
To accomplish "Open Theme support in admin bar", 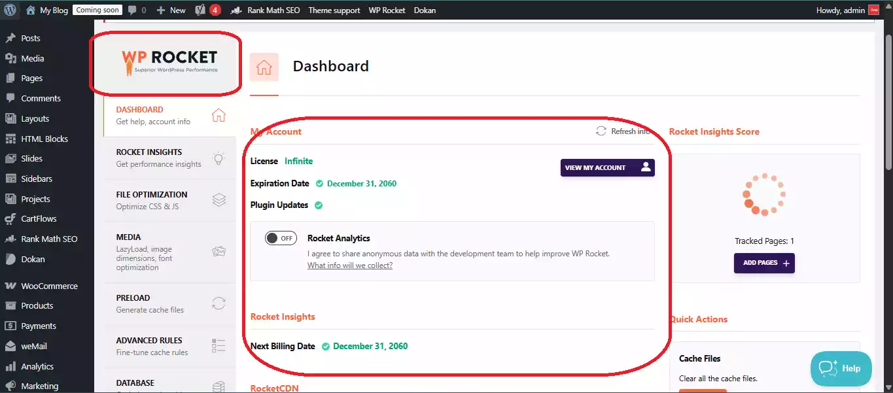I will tap(334, 10).
